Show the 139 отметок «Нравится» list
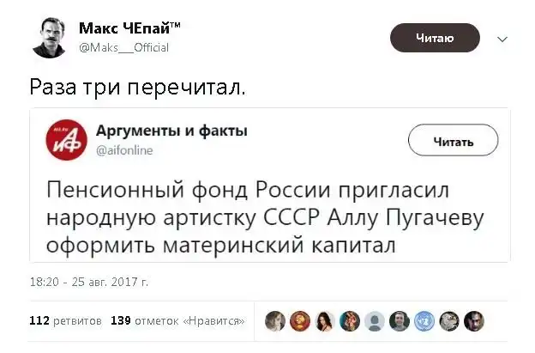535x353 pixels. [x=177, y=321]
